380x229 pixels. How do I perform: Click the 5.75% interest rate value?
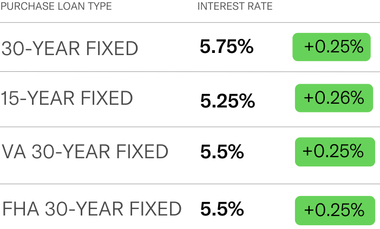(x=227, y=46)
